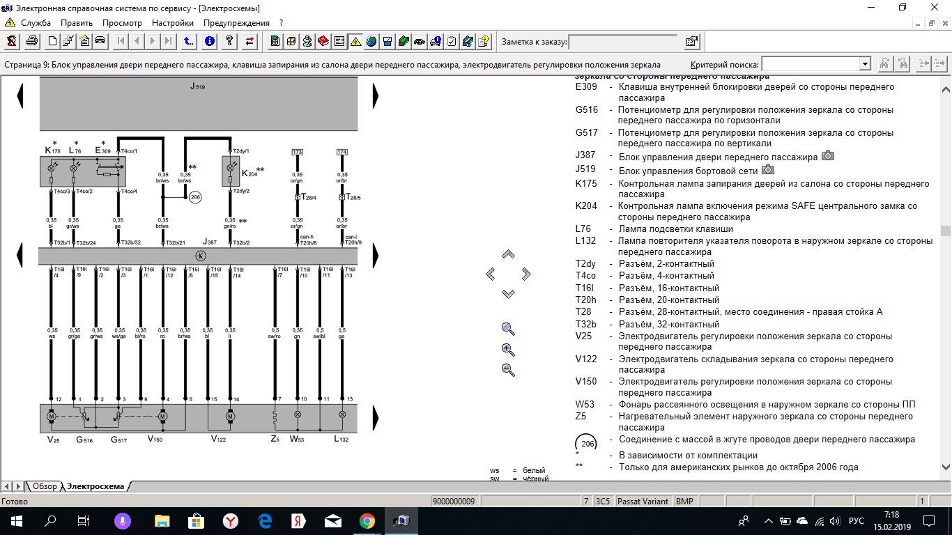Image resolution: width=952 pixels, height=535 pixels.
Task: Click the yellow question mark help icon
Action: (x=229, y=41)
